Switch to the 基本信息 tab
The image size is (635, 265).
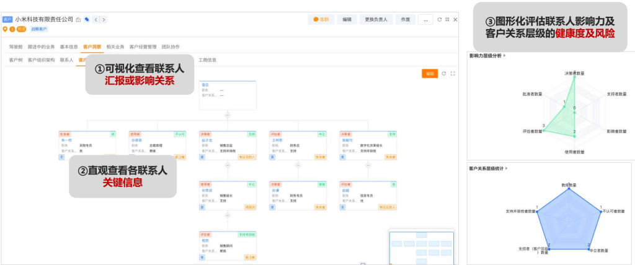point(69,46)
